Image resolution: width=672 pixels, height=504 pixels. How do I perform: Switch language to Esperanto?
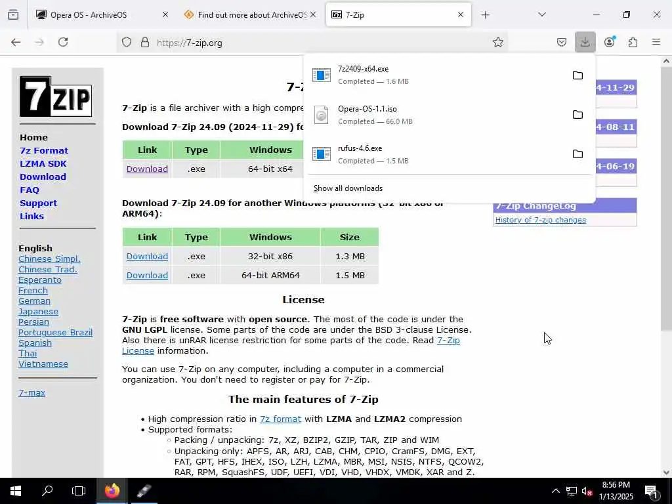pyautogui.click(x=40, y=280)
